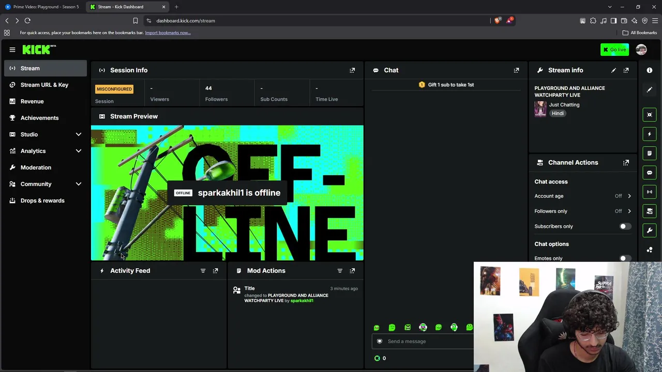Image resolution: width=662 pixels, height=372 pixels.
Task: Open All Bookmarks folder
Action: pos(639,33)
